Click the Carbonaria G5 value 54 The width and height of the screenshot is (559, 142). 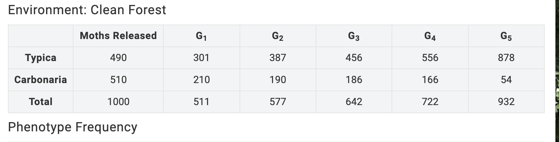pos(506,80)
